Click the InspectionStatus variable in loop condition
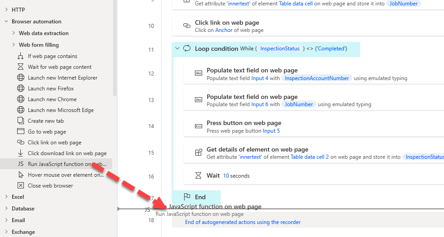 (x=280, y=49)
